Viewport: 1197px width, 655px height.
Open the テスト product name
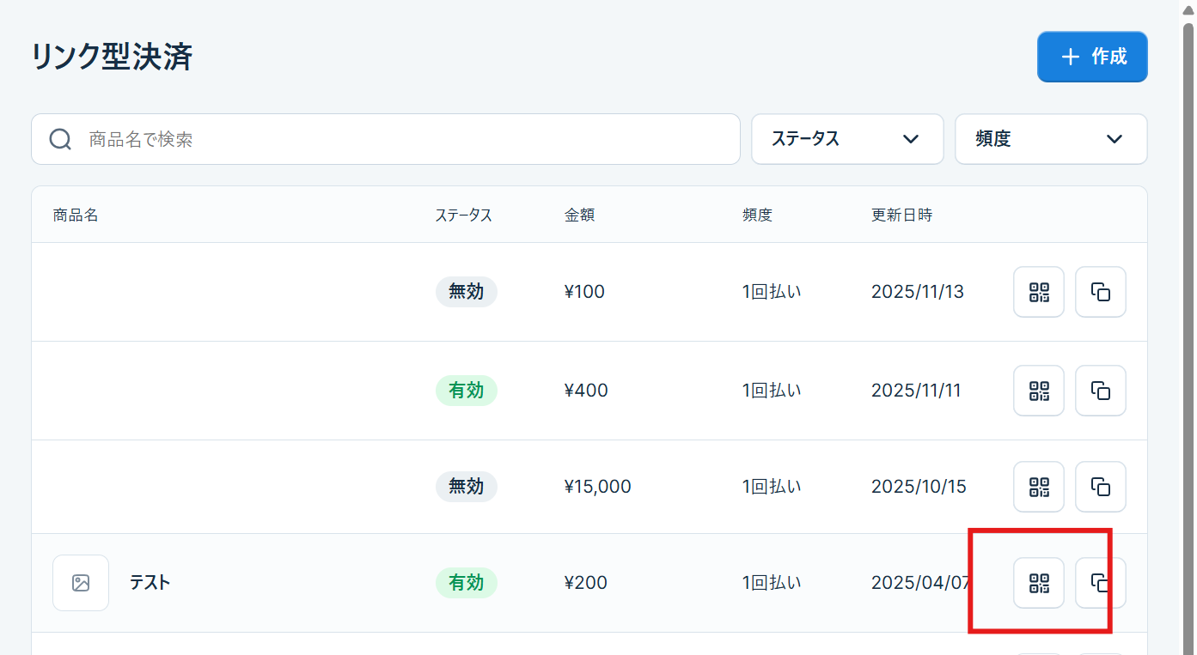pyautogui.click(x=150, y=583)
